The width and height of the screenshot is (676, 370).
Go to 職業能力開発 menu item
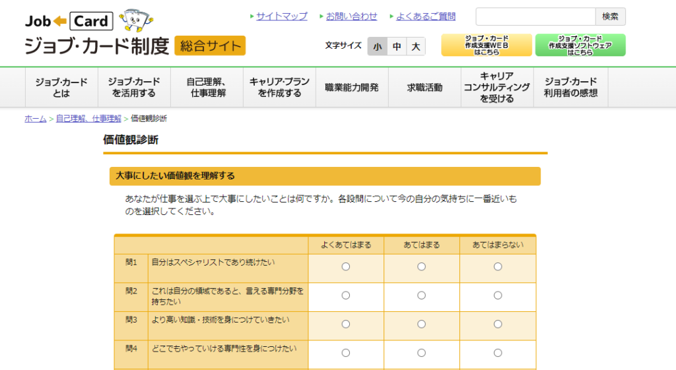point(352,87)
